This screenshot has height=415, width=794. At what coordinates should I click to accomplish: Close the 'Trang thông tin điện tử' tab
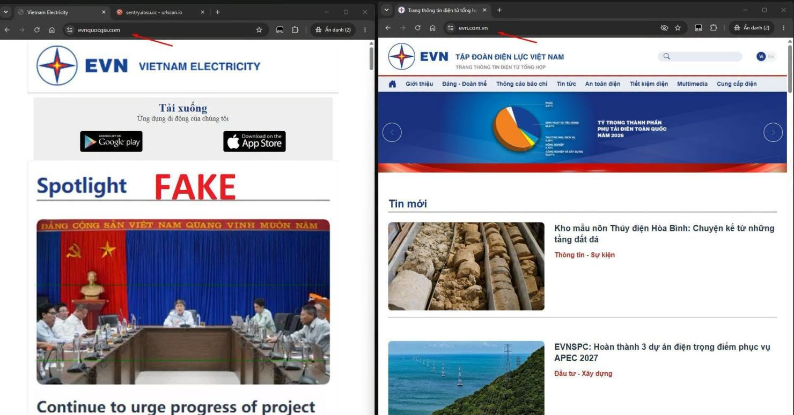tap(484, 10)
